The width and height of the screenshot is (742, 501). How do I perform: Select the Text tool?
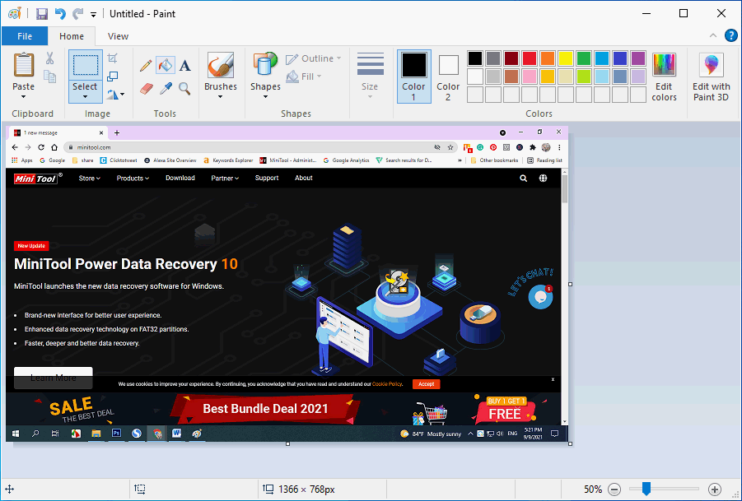point(185,65)
